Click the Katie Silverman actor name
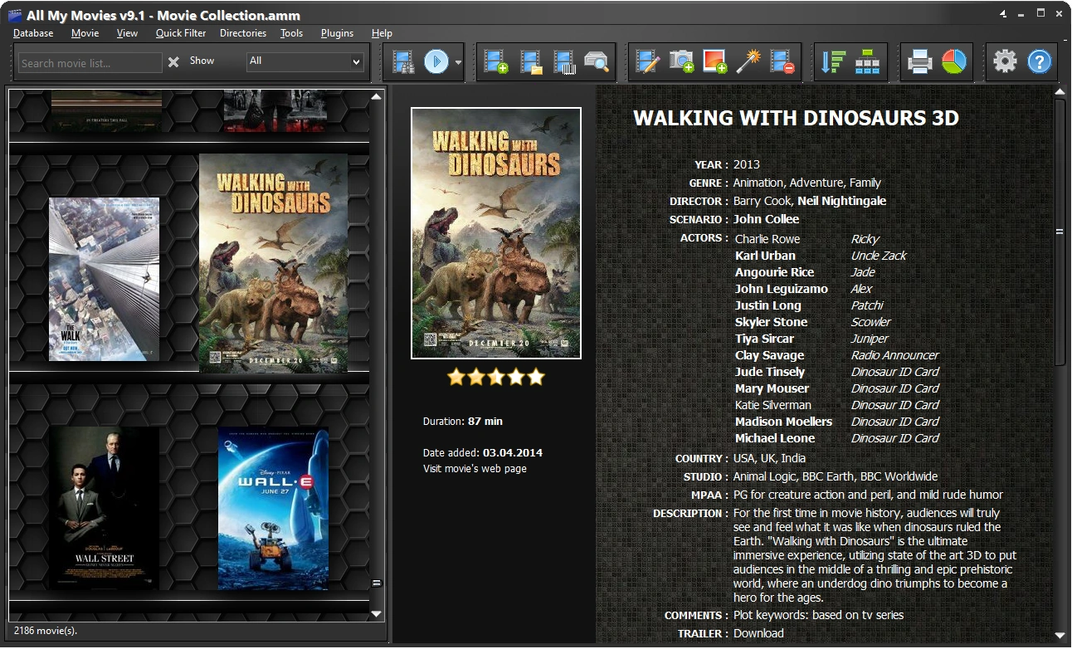Image resolution: width=1072 pixels, height=649 pixels. 773,405
